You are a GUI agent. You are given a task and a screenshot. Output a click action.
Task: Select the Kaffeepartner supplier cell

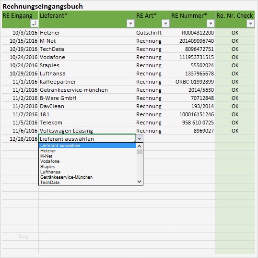click(x=87, y=82)
